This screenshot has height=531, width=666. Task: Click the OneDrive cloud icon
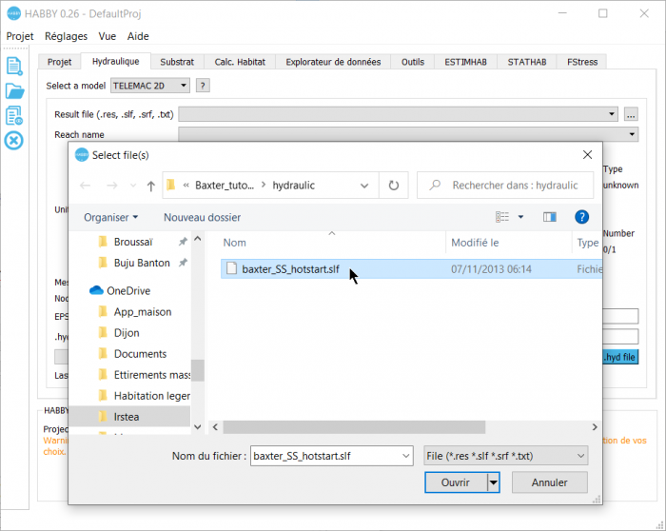(96, 290)
